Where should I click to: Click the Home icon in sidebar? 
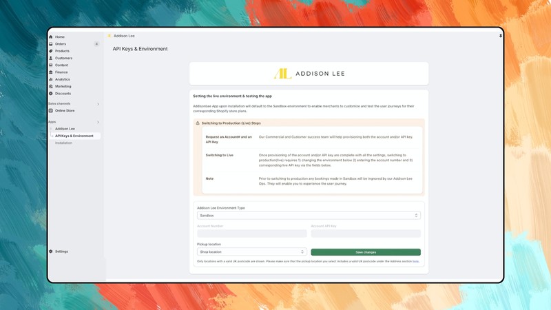(50, 37)
